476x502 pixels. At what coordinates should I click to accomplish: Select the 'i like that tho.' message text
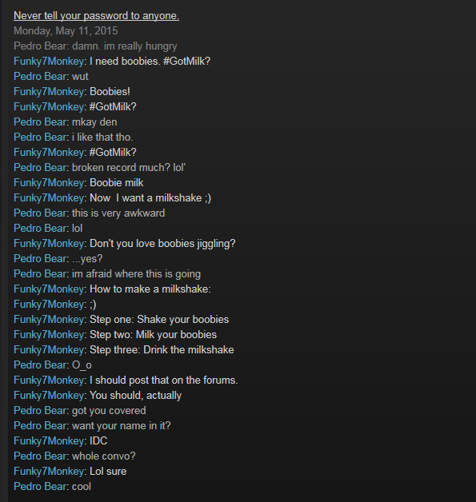coord(102,137)
